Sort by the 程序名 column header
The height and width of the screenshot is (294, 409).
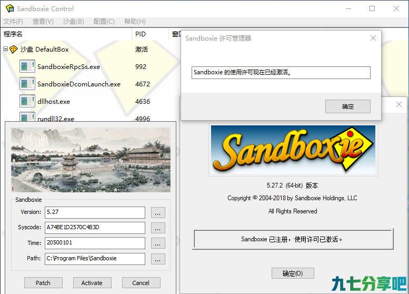pos(66,34)
